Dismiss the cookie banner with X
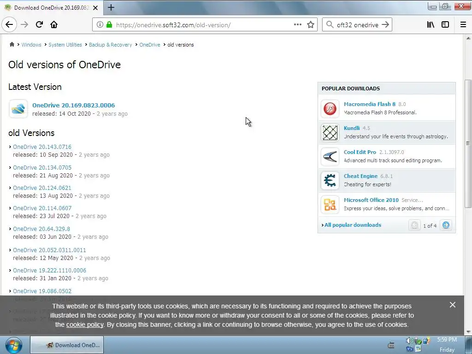The image size is (472, 354). click(x=453, y=305)
